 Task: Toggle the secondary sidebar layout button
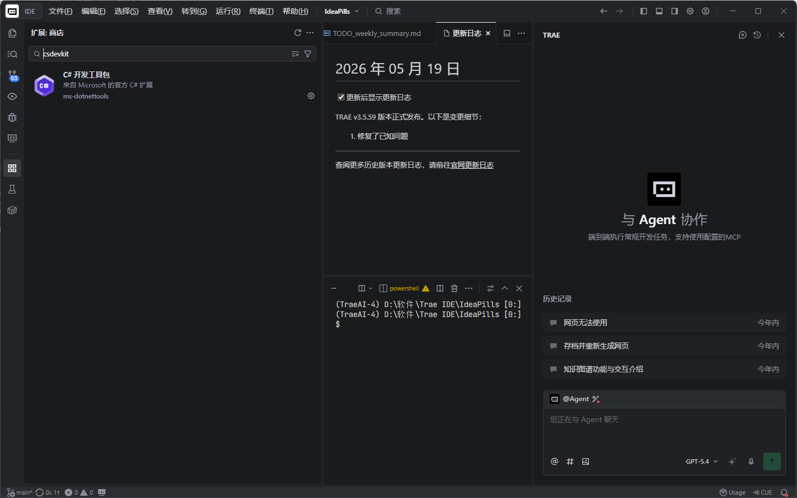coord(675,11)
